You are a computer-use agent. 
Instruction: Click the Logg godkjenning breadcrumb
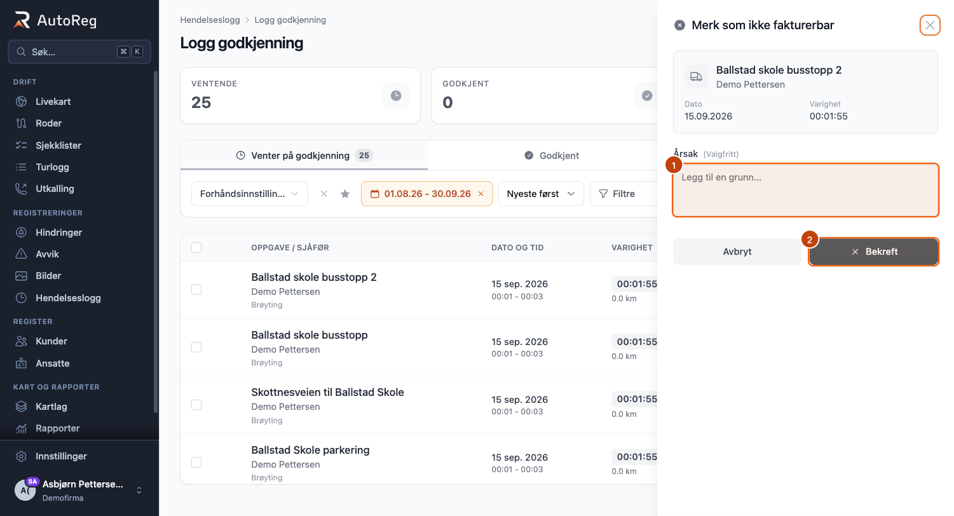(290, 20)
